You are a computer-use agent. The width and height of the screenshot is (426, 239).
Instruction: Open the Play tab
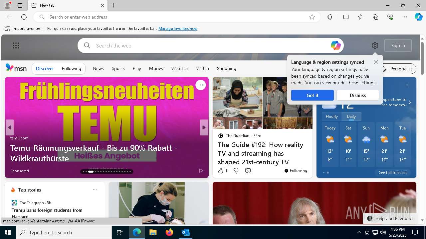137,68
